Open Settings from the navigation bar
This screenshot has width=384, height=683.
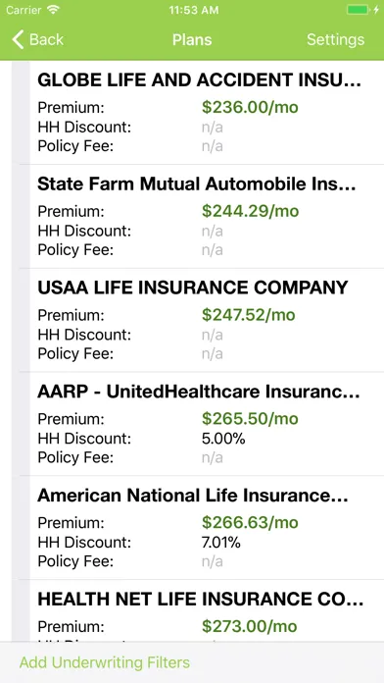tap(335, 39)
